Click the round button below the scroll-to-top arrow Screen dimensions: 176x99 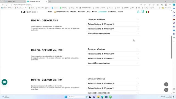click(166, 90)
